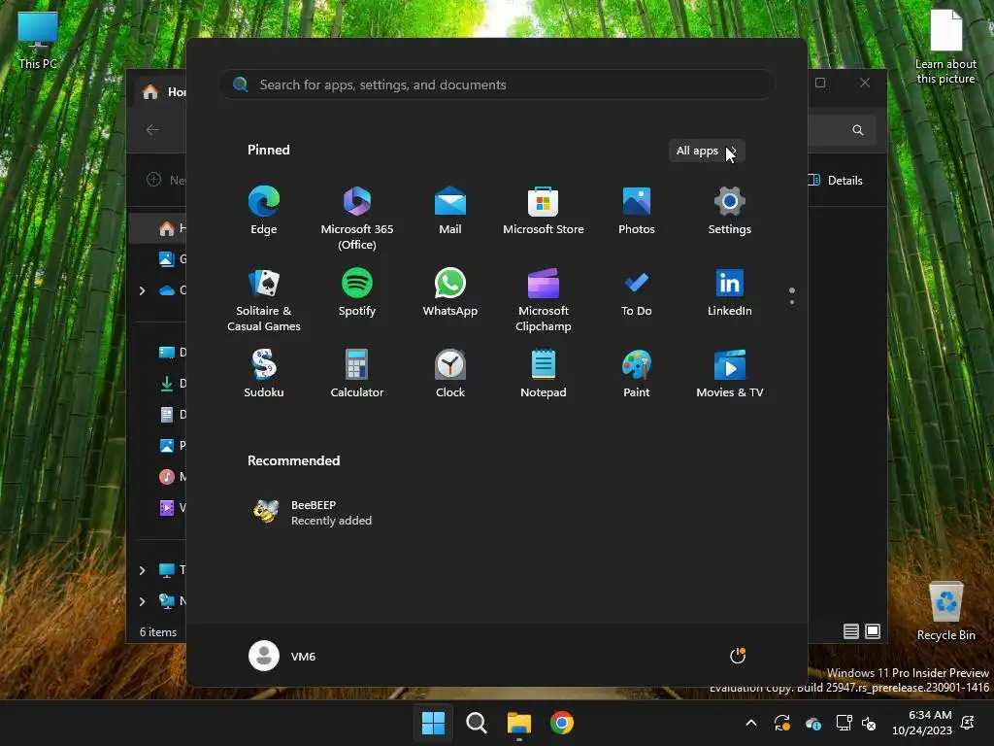Click the volume muted tray icon
This screenshot has width=994, height=746.
(x=869, y=723)
